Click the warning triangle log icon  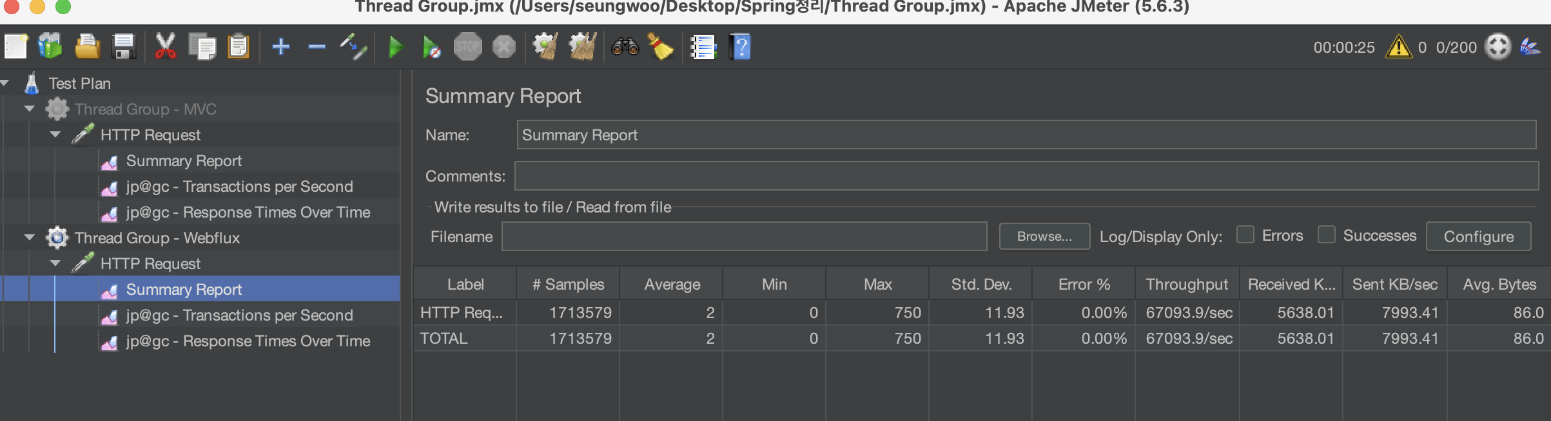click(x=1398, y=46)
